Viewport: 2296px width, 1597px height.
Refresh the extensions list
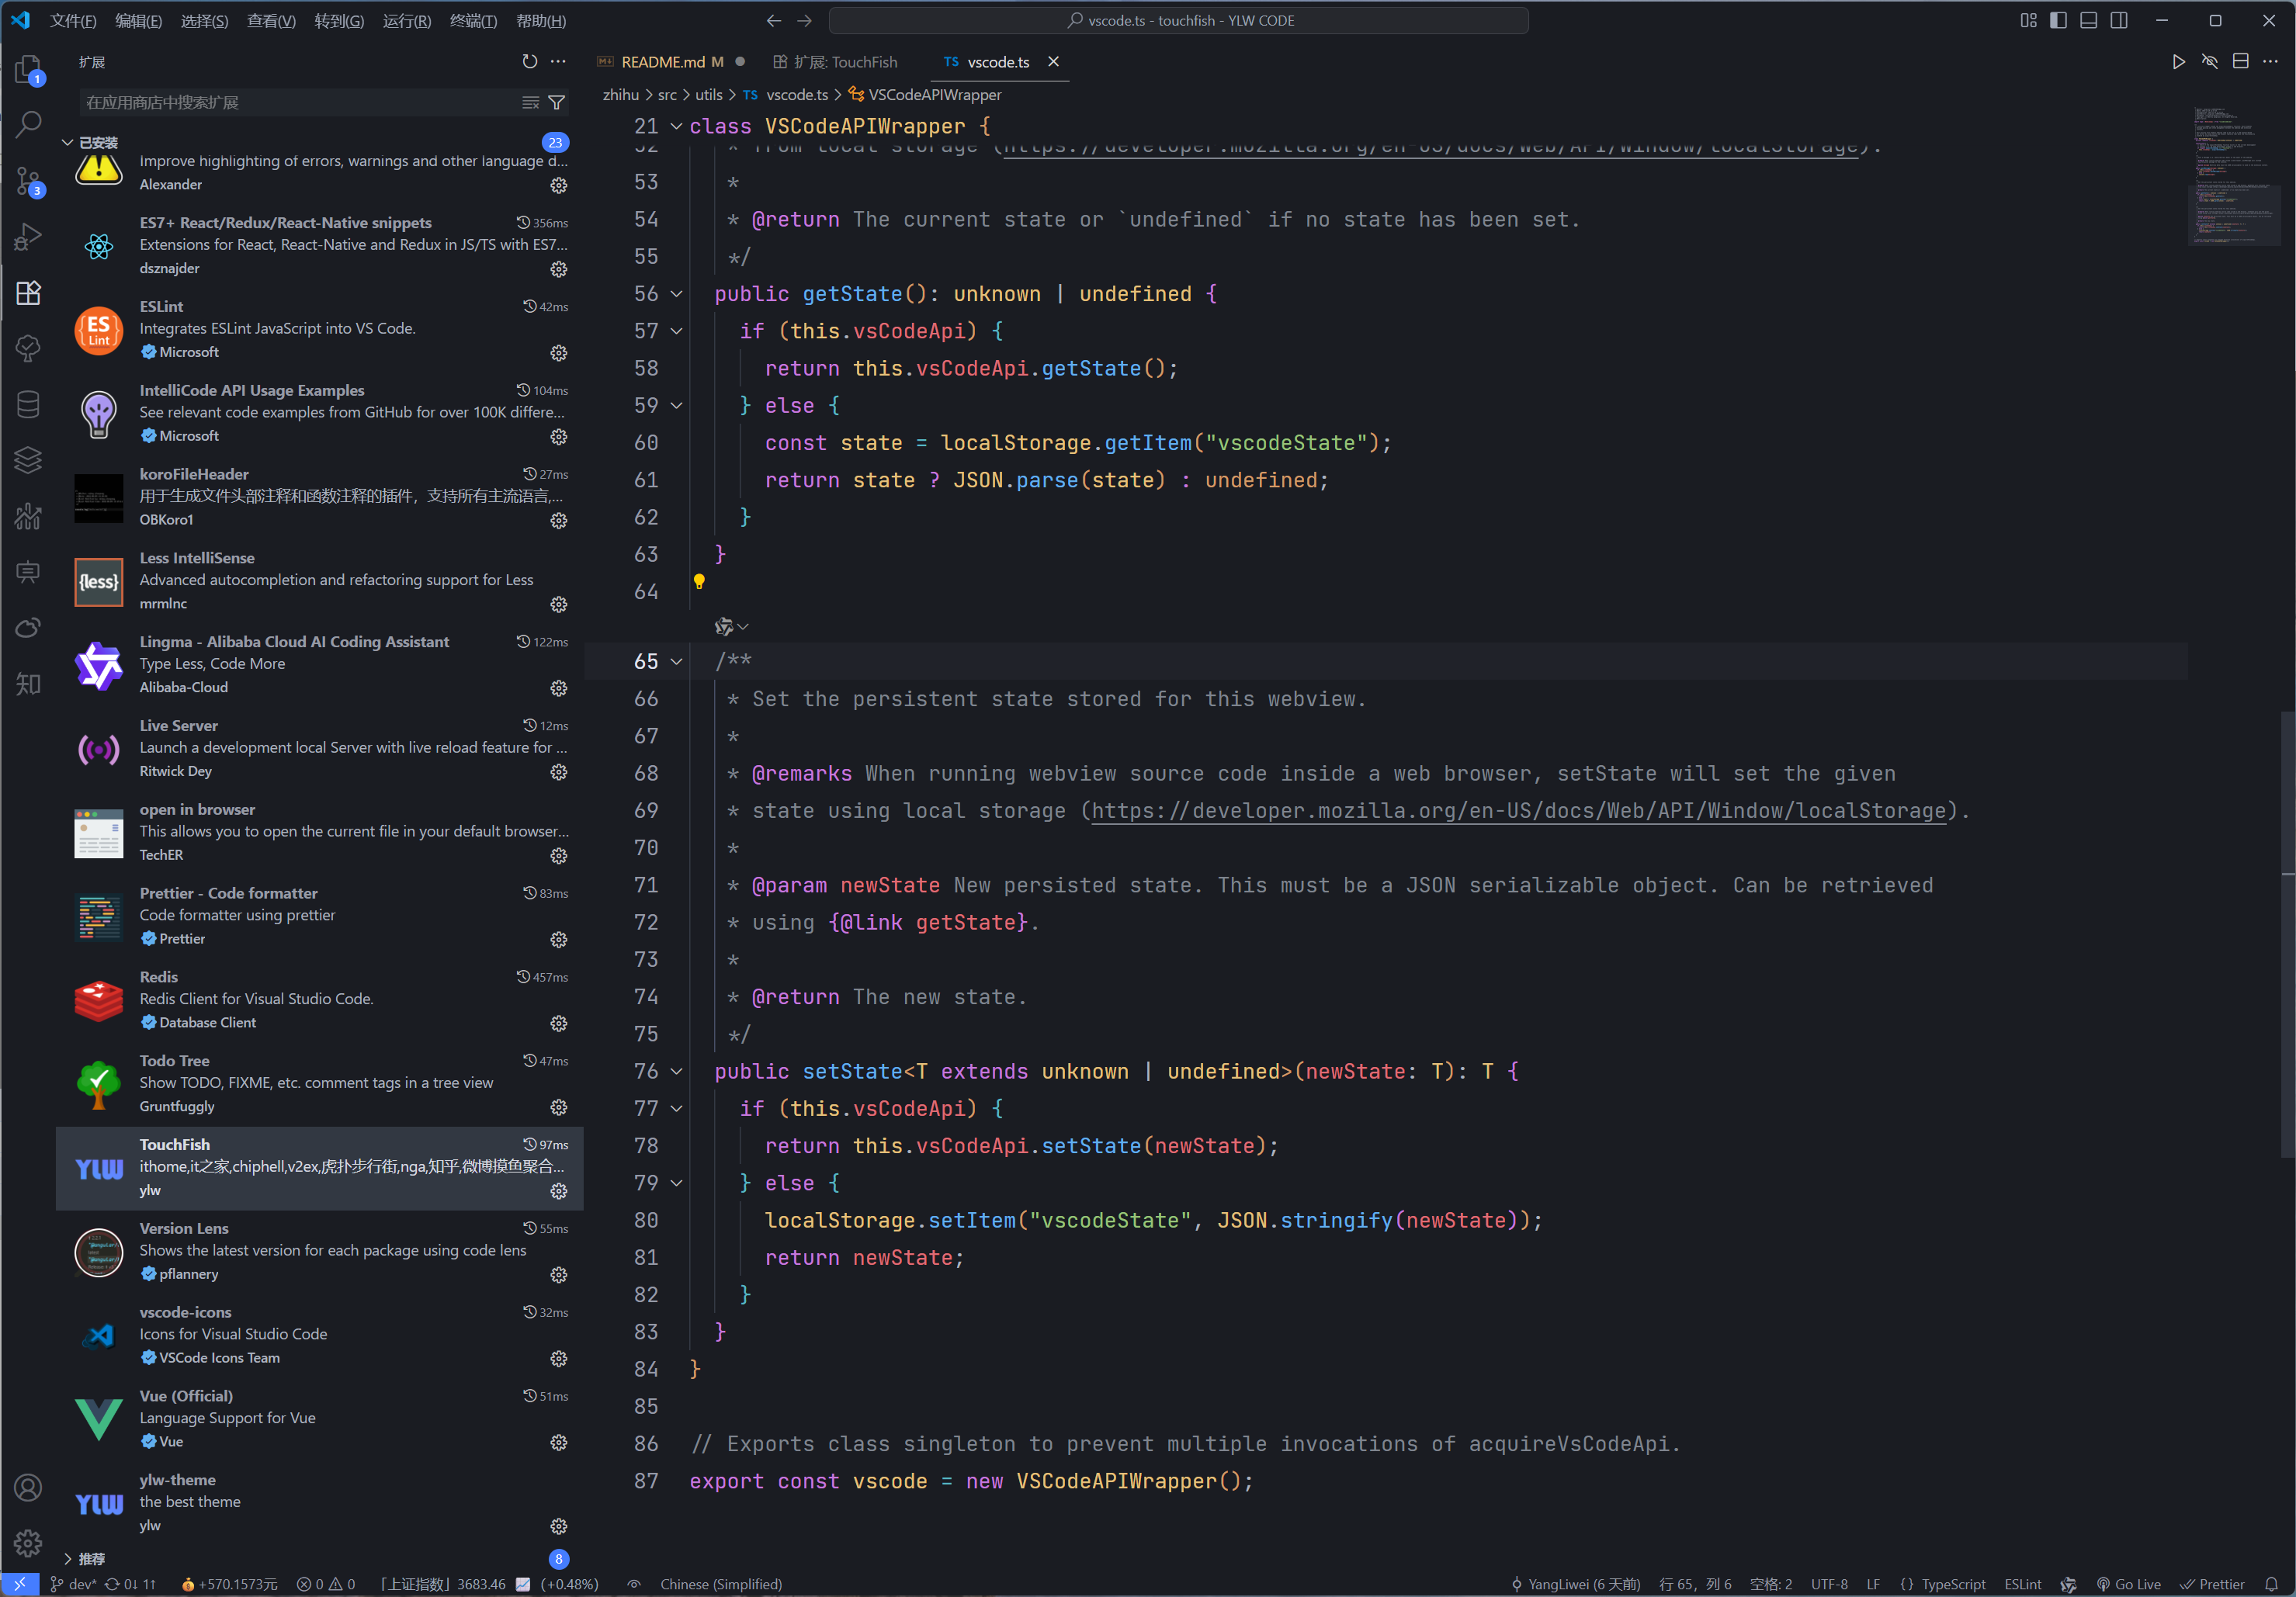coord(529,61)
